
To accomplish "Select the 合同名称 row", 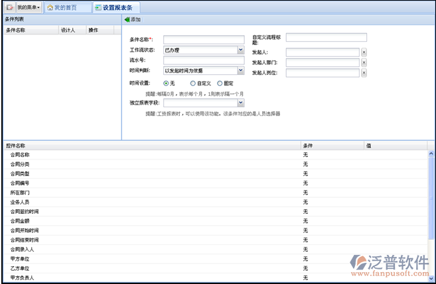I will click(x=216, y=155).
